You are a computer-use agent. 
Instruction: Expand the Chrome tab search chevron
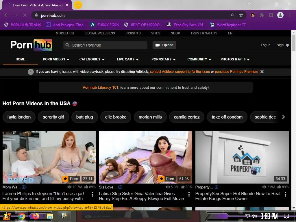click(249, 4)
